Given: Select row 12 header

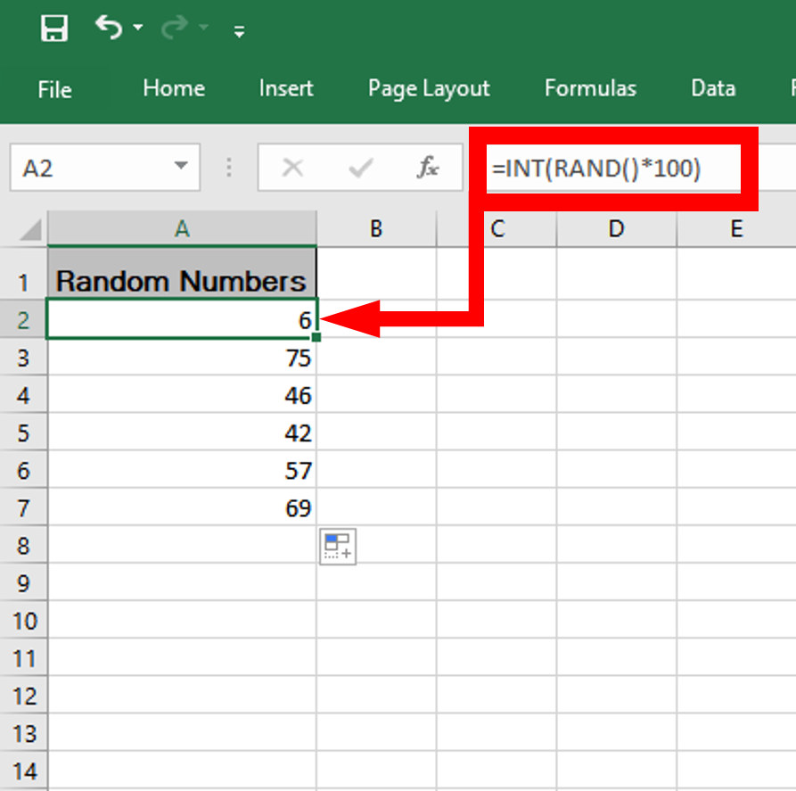Looking at the screenshot, I should [23, 696].
